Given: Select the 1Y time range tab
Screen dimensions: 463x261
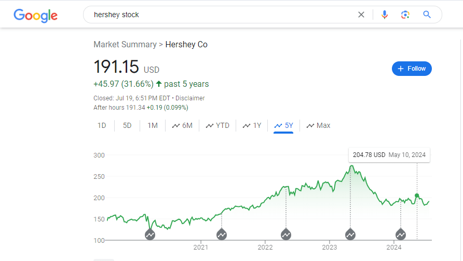Looking at the screenshot, I should pyautogui.click(x=252, y=125).
